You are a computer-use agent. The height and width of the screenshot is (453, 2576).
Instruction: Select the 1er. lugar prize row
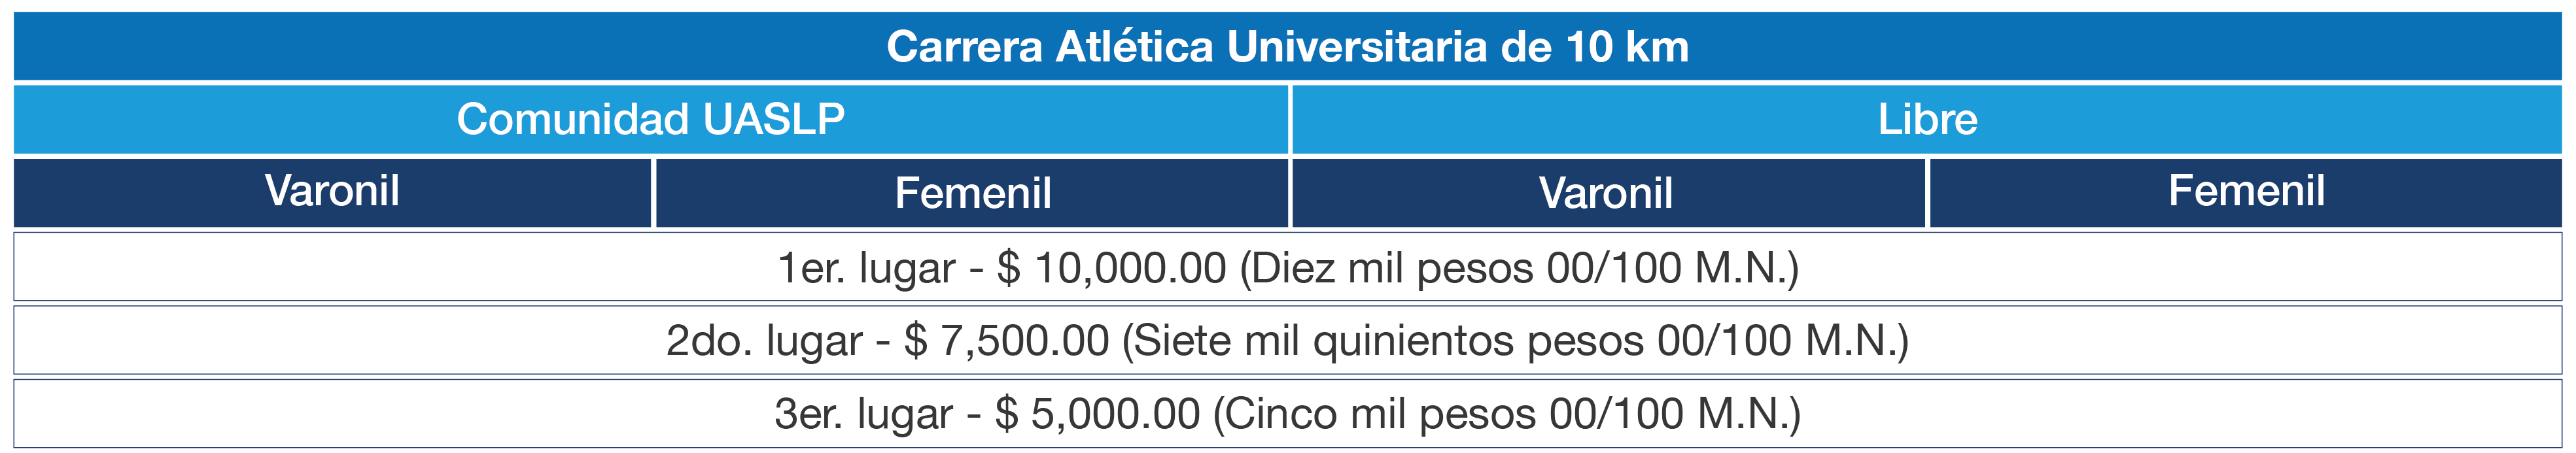click(1288, 267)
